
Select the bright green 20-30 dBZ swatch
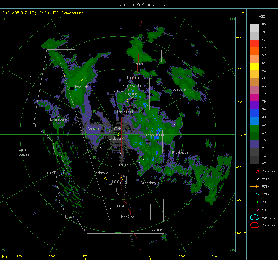point(255,129)
